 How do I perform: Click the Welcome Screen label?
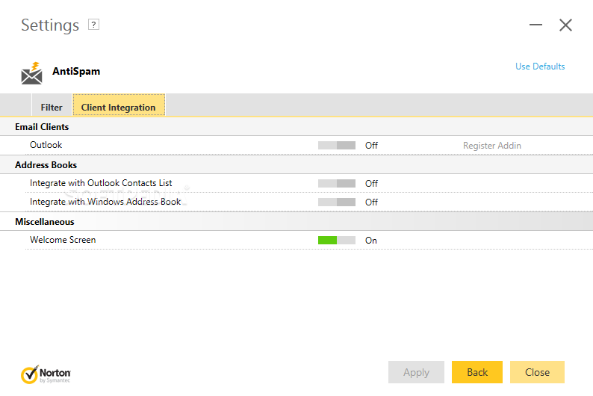[x=63, y=240]
